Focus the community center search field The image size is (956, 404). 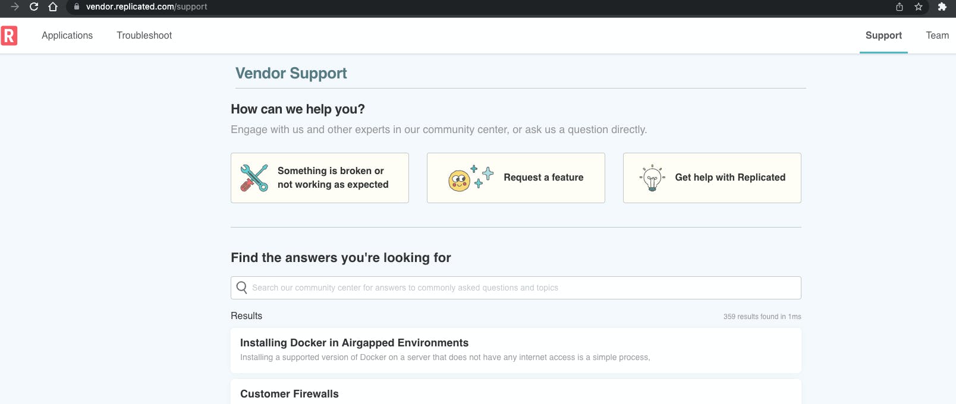tap(523, 288)
